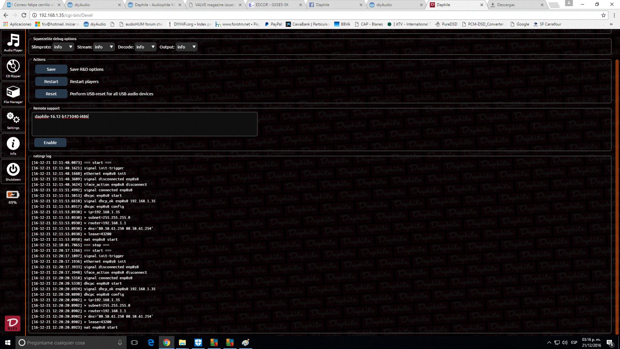This screenshot has width=620, height=349.
Task: Switch to the EDCOR - GXSE5-5K tab
Action: click(x=275, y=5)
